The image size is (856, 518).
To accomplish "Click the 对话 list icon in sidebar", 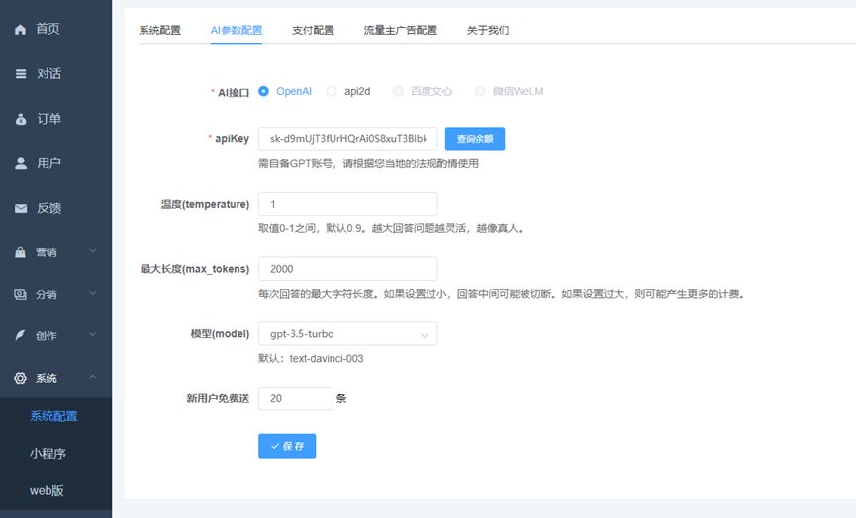I will tap(21, 73).
